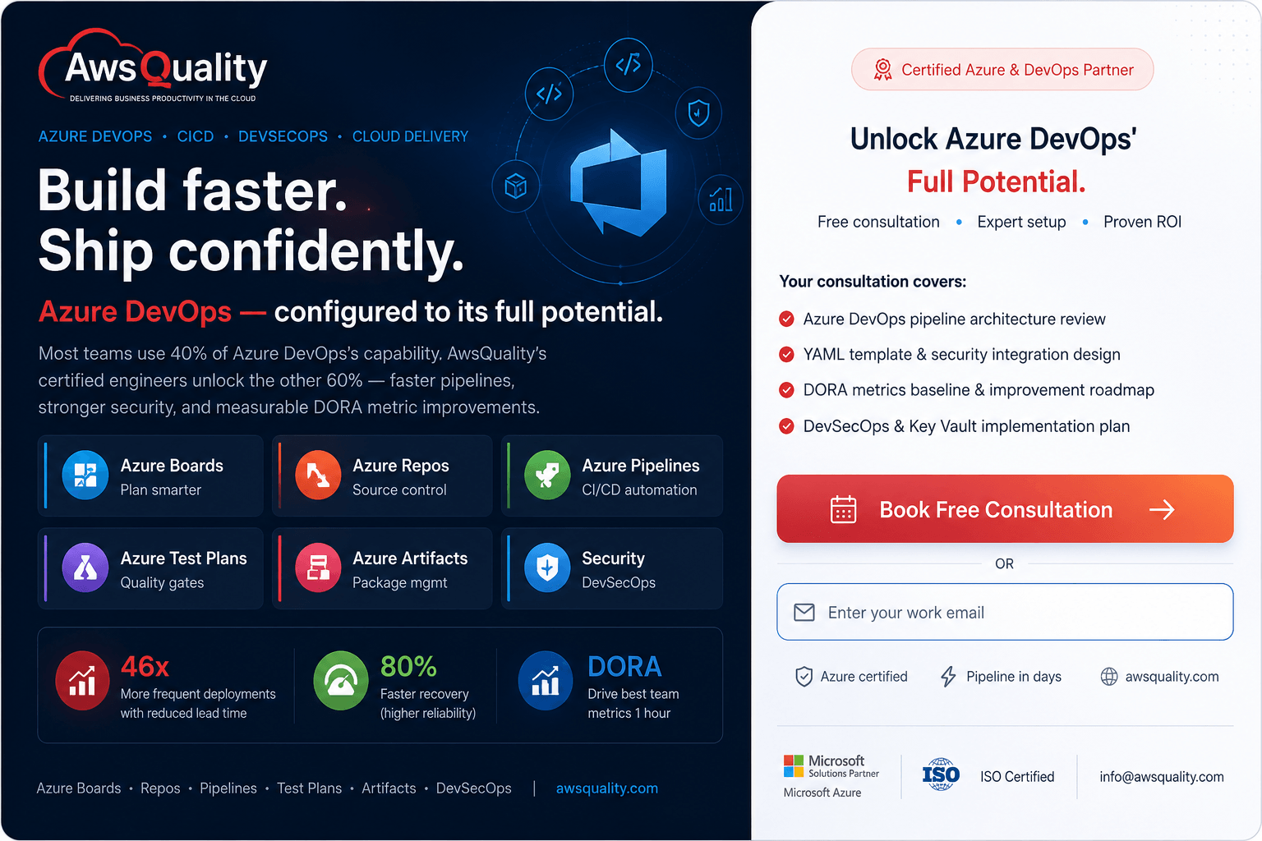The image size is (1262, 841).
Task: Click the AwsQuality cloud logo
Action: click(x=153, y=66)
